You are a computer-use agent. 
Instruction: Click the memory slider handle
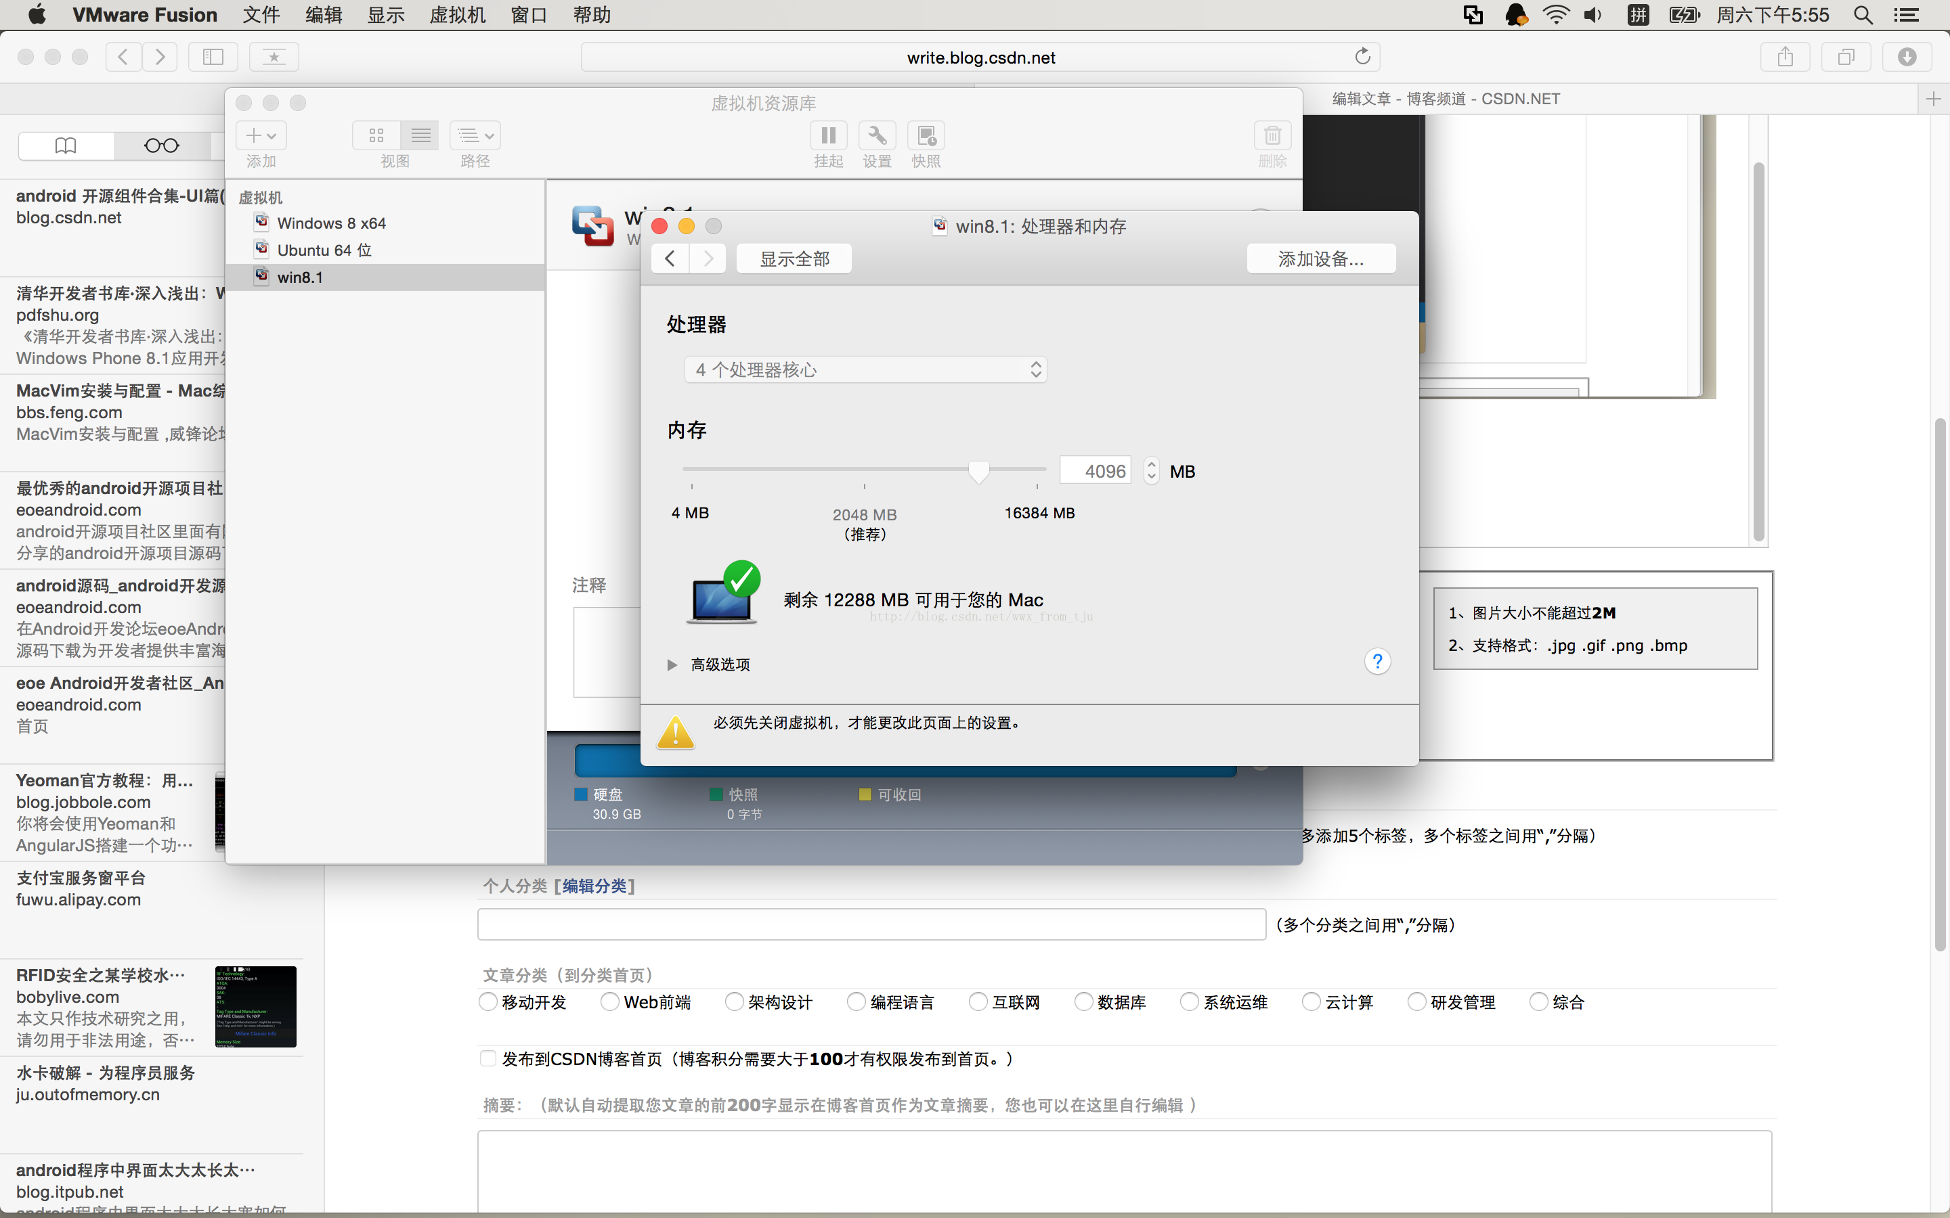[978, 471]
